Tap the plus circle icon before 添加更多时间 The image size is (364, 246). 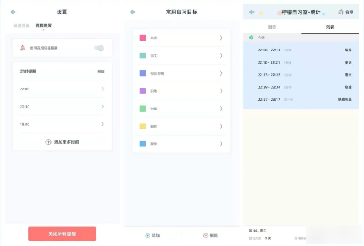(x=48, y=142)
